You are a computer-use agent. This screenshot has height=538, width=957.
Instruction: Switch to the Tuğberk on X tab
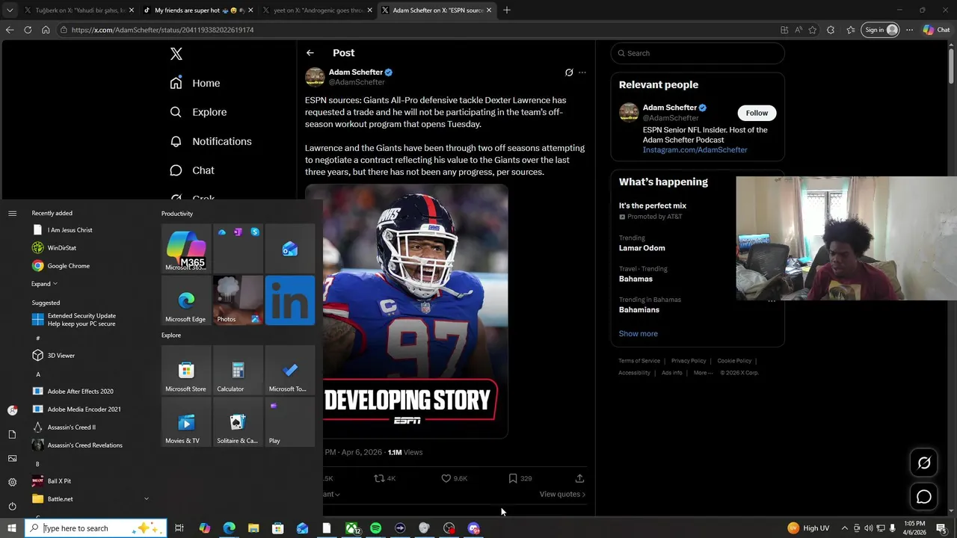click(x=79, y=10)
